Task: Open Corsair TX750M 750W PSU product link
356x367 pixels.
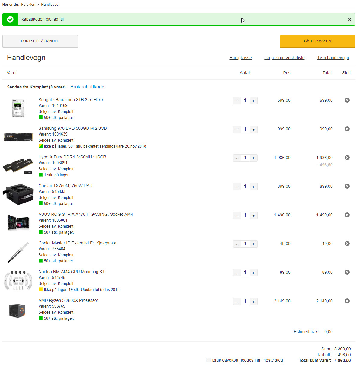Action: pyautogui.click(x=65, y=186)
